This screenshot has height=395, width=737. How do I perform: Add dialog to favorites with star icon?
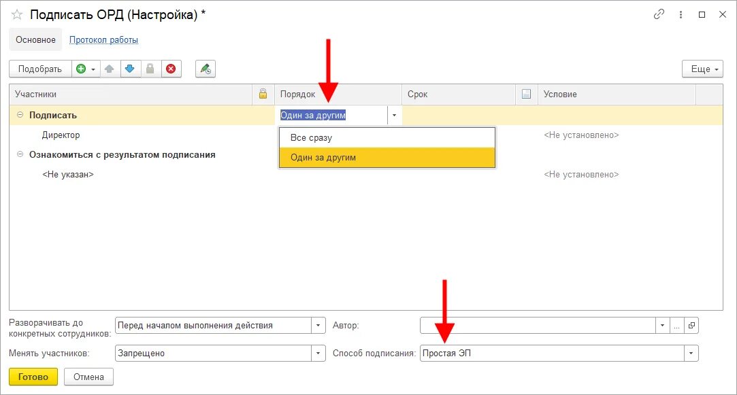[17, 14]
